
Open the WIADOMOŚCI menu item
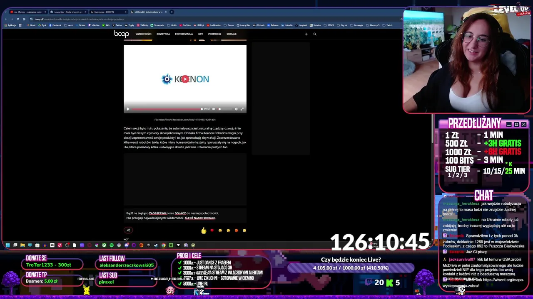(143, 34)
